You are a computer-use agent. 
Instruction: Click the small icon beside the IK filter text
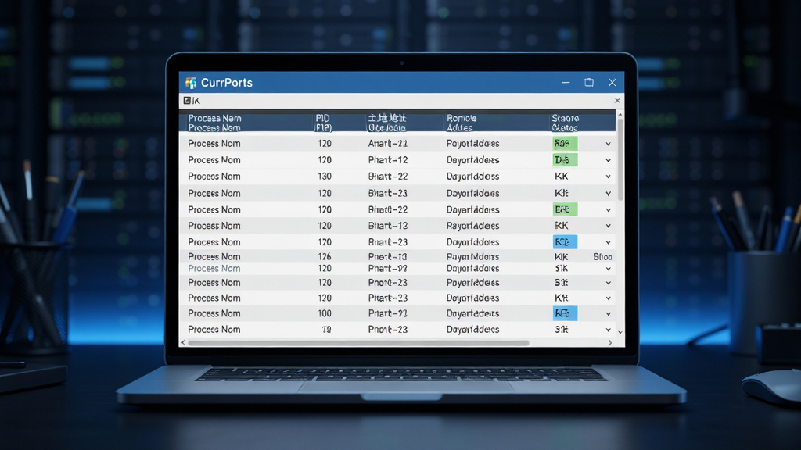(187, 101)
